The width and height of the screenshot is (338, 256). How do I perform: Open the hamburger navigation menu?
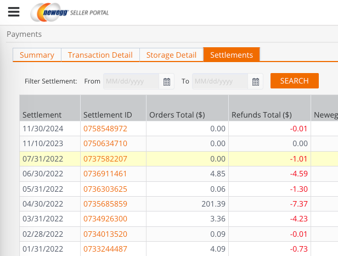click(x=14, y=12)
